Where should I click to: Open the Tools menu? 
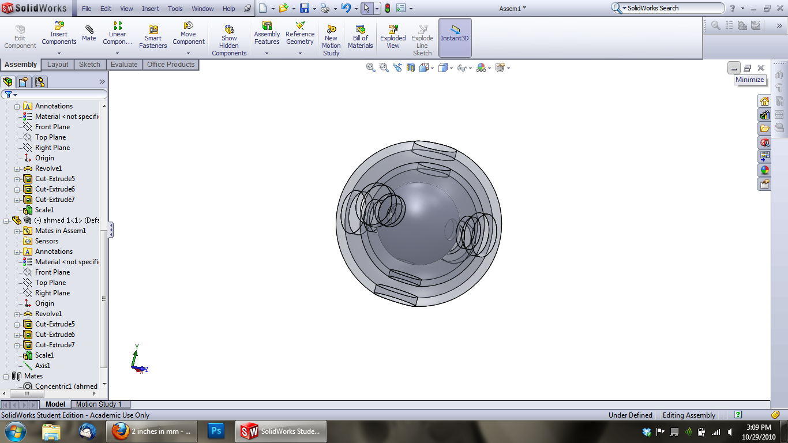tap(175, 9)
